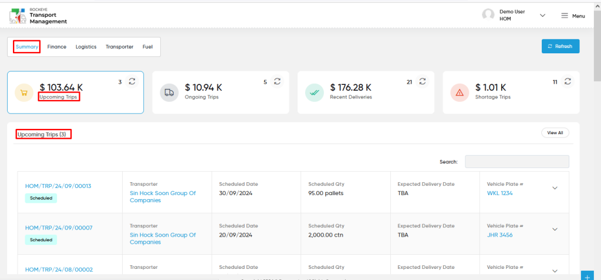The image size is (601, 280).
Task: Click the Rockeye Transport Management logo
Action: [38, 16]
